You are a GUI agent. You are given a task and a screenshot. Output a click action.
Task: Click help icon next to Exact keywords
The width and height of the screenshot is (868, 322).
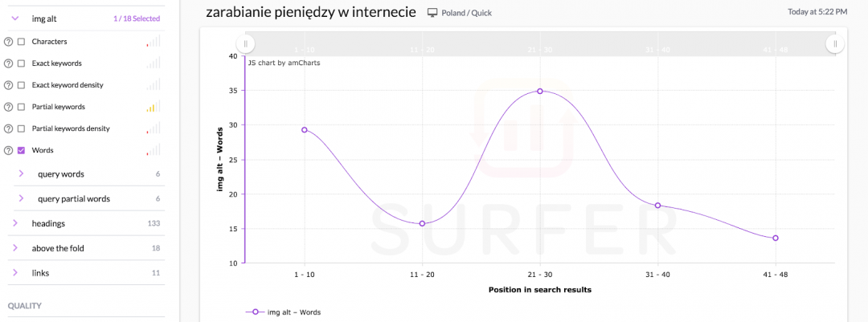[x=9, y=63]
